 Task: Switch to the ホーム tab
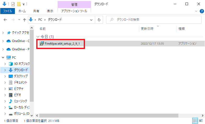pyautogui.click(x=22, y=11)
